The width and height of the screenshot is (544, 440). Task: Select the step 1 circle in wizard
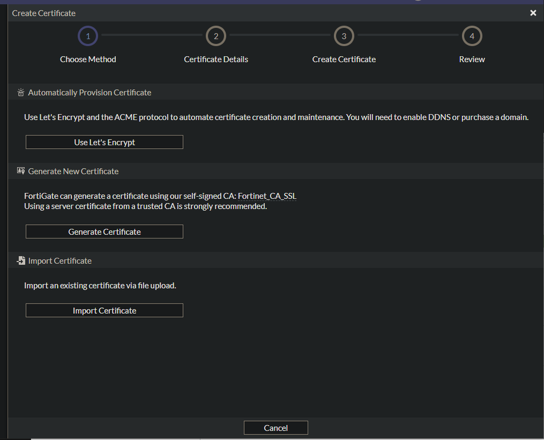click(x=88, y=36)
